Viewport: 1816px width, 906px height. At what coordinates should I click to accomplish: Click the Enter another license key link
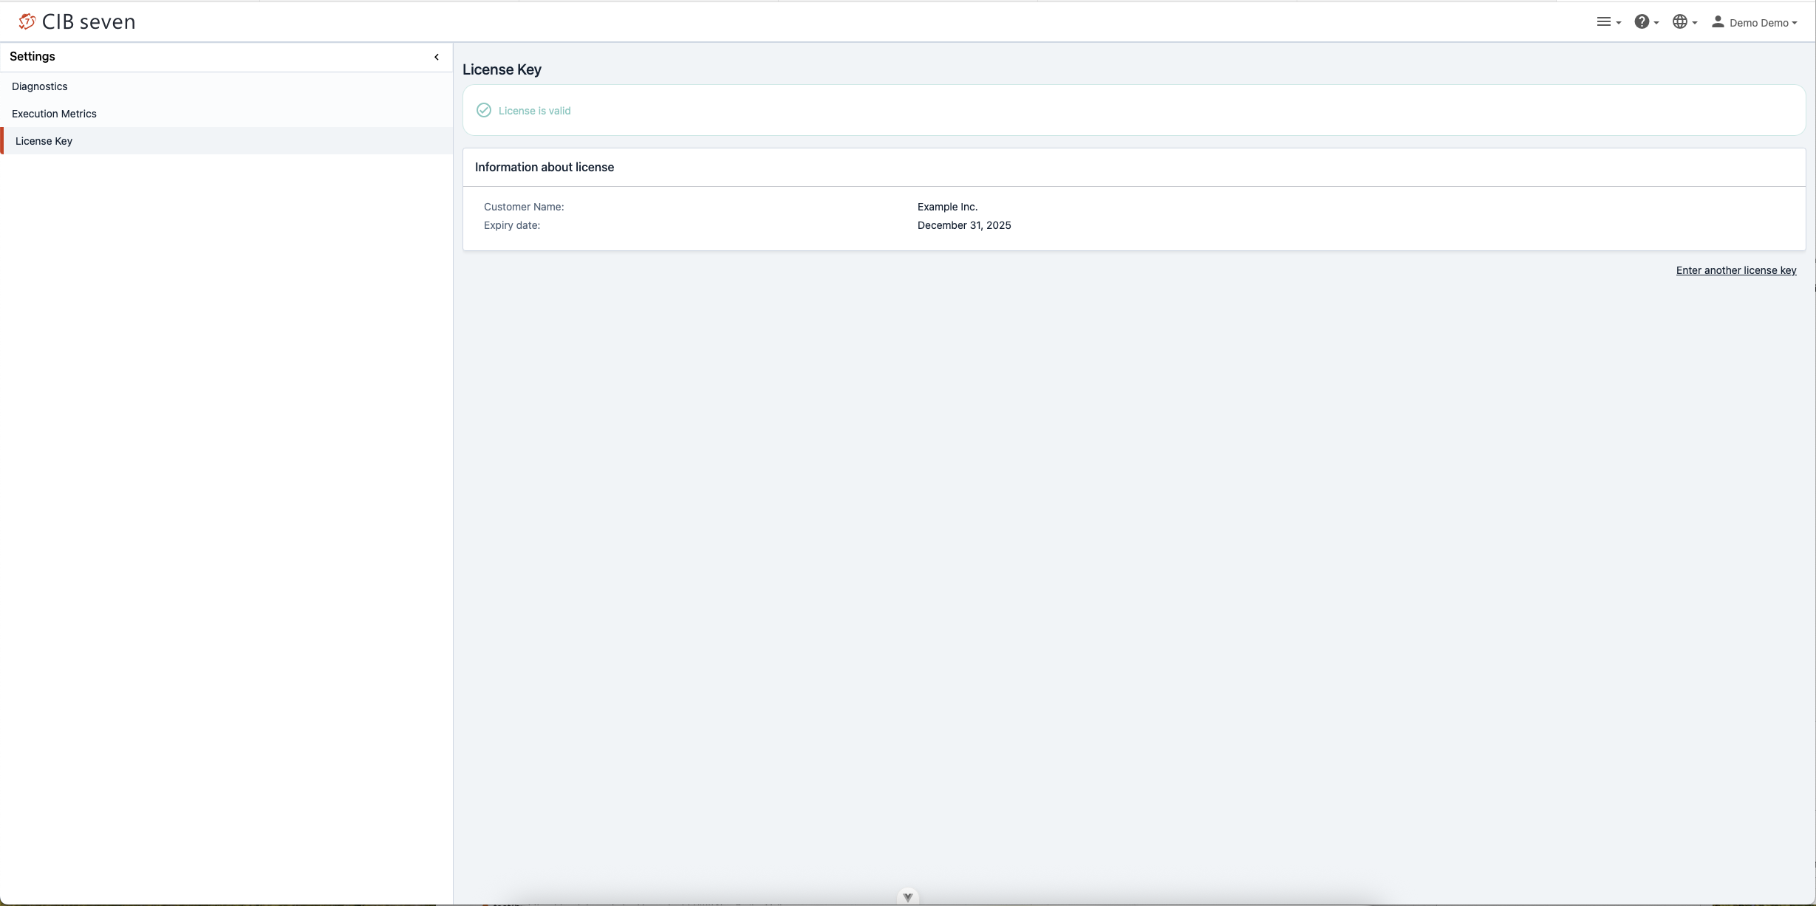(x=1735, y=270)
